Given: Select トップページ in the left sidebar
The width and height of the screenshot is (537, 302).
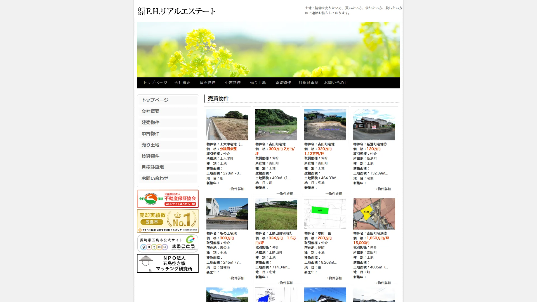Looking at the screenshot, I should tap(168, 100).
